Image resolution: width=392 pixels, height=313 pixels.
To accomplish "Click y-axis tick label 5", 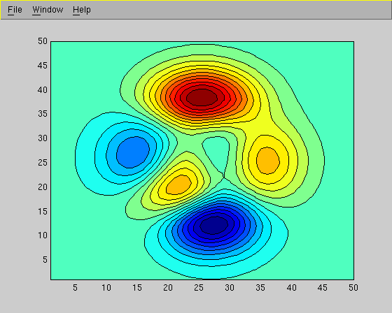I will pyautogui.click(x=45, y=260).
